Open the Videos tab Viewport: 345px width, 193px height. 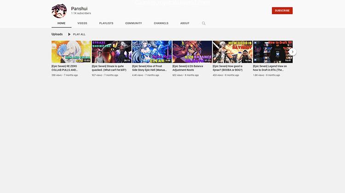[x=82, y=23]
